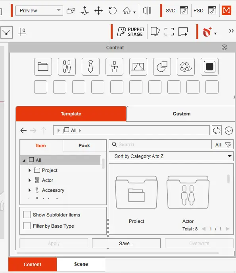236x273 pixels.
Task: Open the Preview render mode dropdown
Action: 39,11
